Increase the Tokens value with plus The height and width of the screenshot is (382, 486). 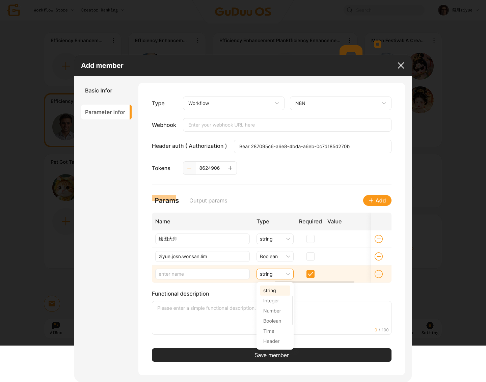pyautogui.click(x=230, y=168)
